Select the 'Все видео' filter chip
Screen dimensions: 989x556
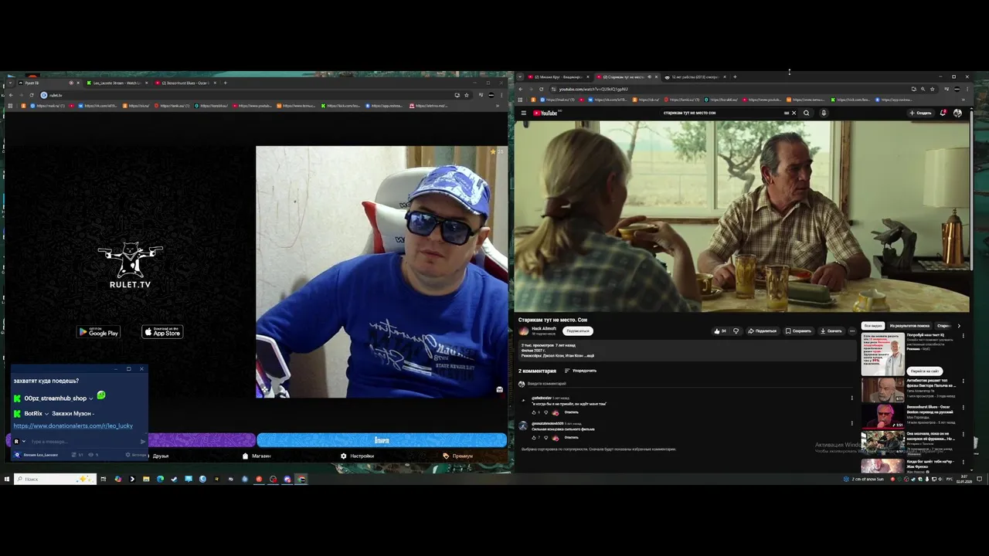point(873,326)
